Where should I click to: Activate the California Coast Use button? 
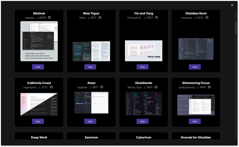38,121
